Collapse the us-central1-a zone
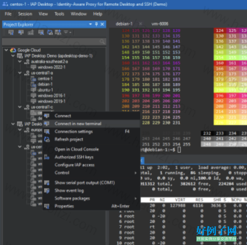 click(20, 73)
